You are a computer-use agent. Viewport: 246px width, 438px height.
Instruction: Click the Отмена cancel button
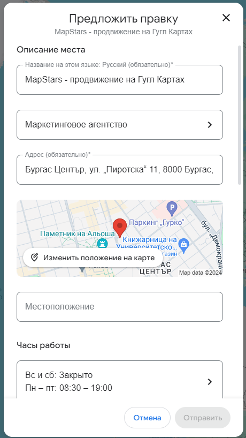[147, 418]
